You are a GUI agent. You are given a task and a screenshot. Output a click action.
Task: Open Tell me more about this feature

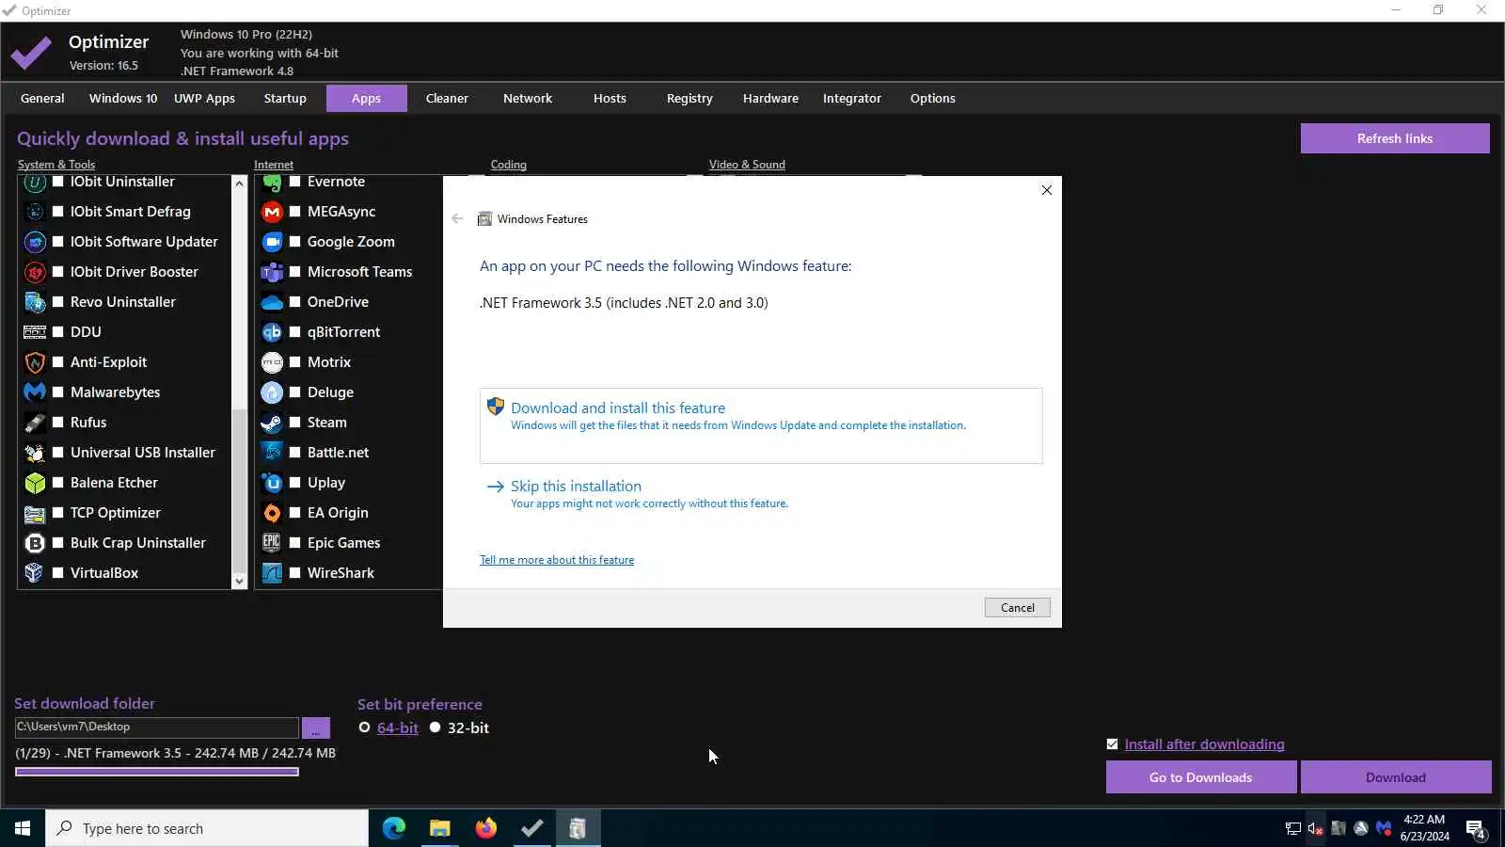pyautogui.click(x=557, y=560)
